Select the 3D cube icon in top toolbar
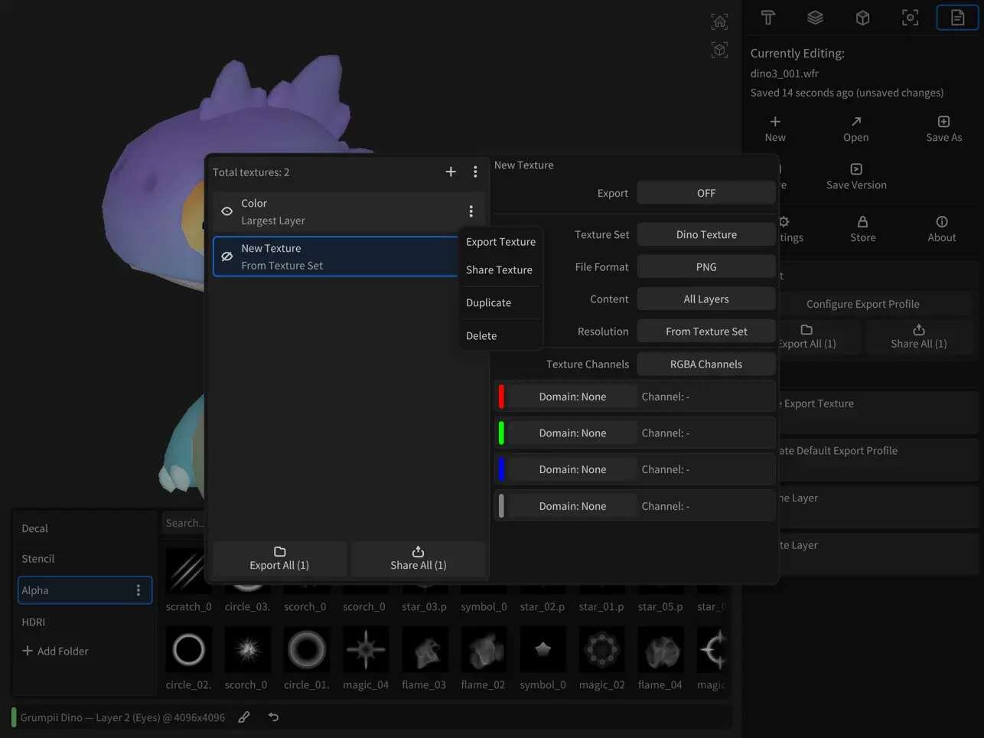 [x=862, y=18]
